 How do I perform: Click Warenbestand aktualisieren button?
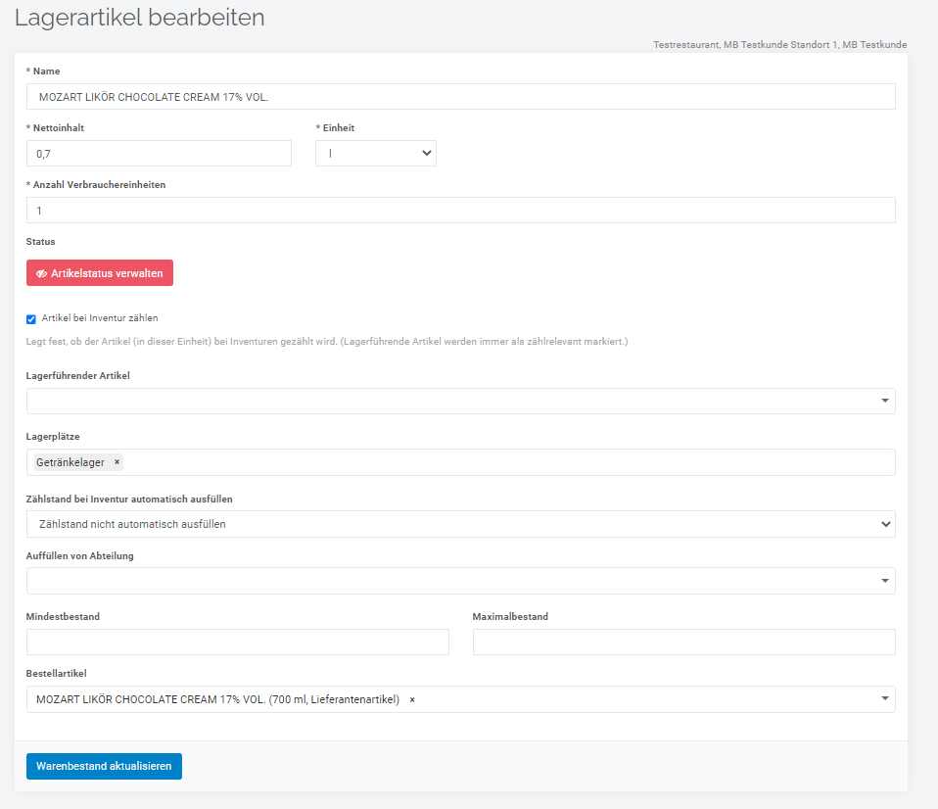pyautogui.click(x=104, y=766)
